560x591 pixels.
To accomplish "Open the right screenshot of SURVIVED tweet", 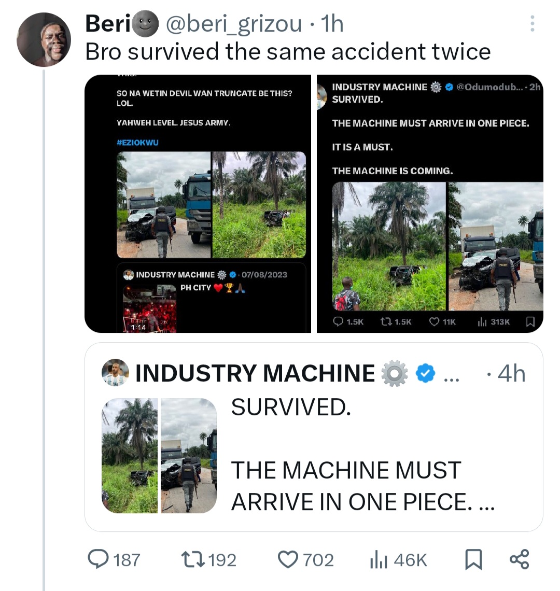I will (x=430, y=204).
